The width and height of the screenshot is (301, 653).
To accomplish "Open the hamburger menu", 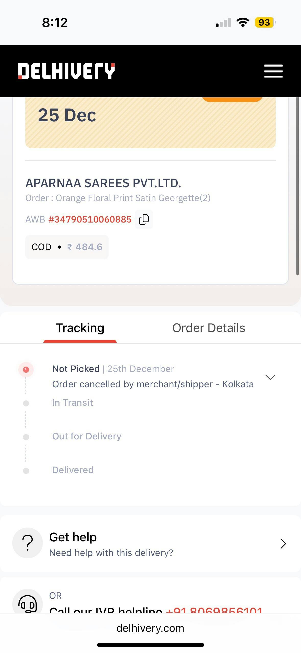I will tap(273, 71).
